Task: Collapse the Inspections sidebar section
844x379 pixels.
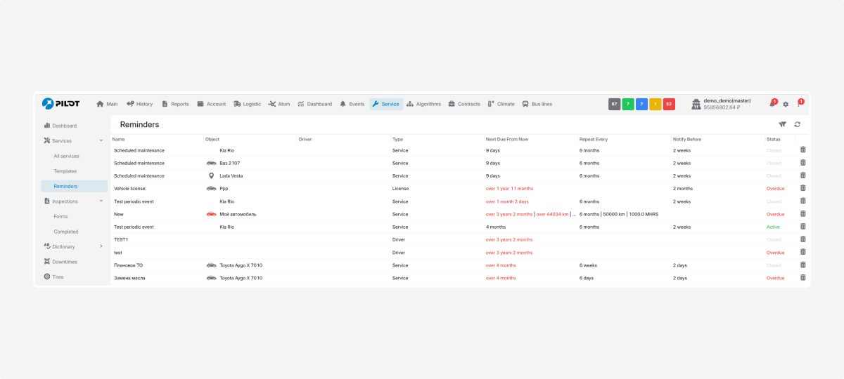Action: (101, 201)
